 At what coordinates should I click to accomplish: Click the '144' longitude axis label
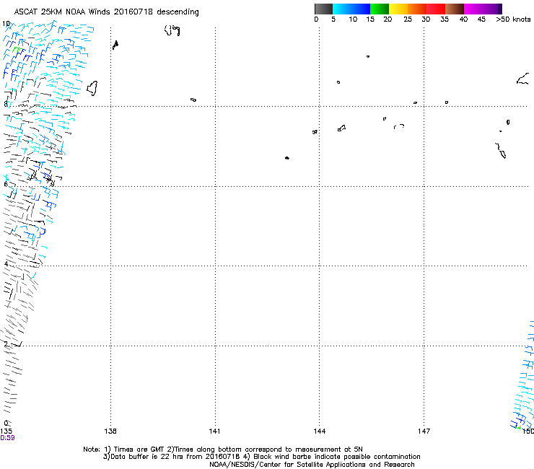click(320, 431)
